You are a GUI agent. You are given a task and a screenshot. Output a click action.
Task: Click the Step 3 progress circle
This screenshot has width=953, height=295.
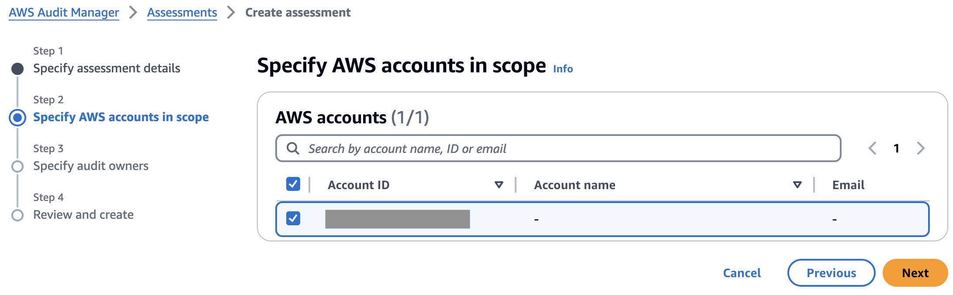pyautogui.click(x=17, y=166)
